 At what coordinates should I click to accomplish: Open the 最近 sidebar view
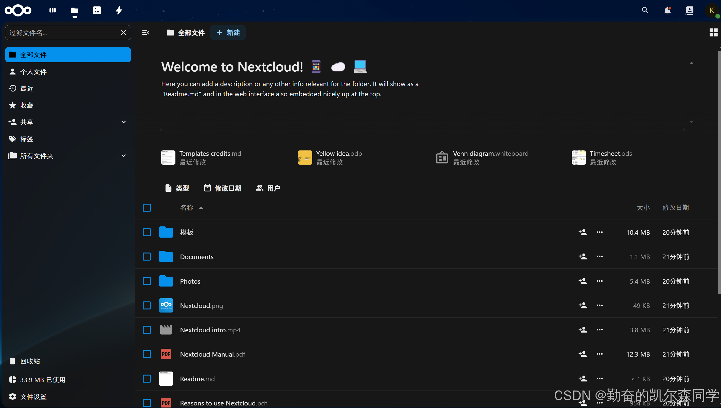pyautogui.click(x=27, y=89)
